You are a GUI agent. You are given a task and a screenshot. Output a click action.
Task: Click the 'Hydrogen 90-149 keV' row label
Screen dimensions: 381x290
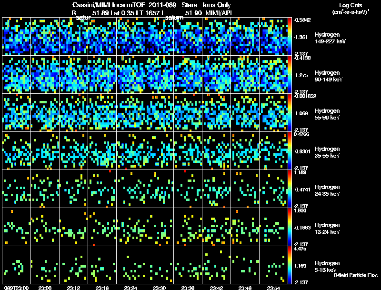point(328,76)
